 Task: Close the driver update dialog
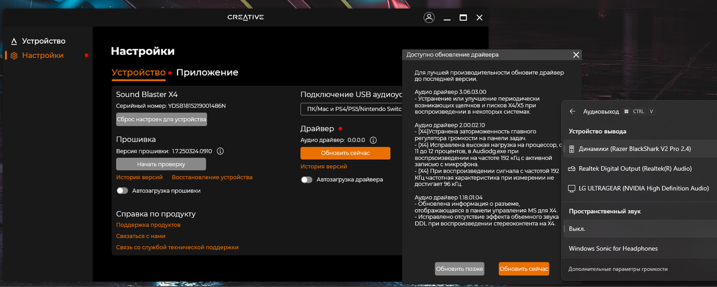(x=576, y=55)
